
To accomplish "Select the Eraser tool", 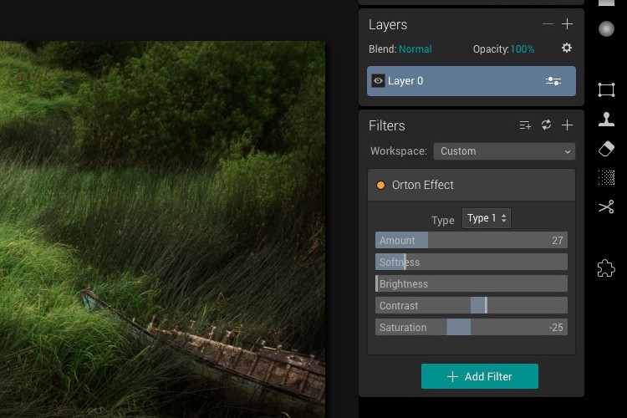I will point(606,149).
